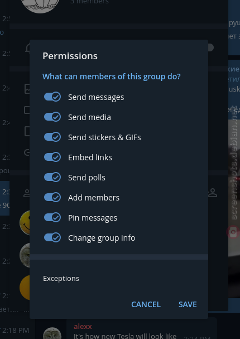The image size is (240, 339).
Task: Toggle Send stickers & GIFs permission
Action: [52, 137]
